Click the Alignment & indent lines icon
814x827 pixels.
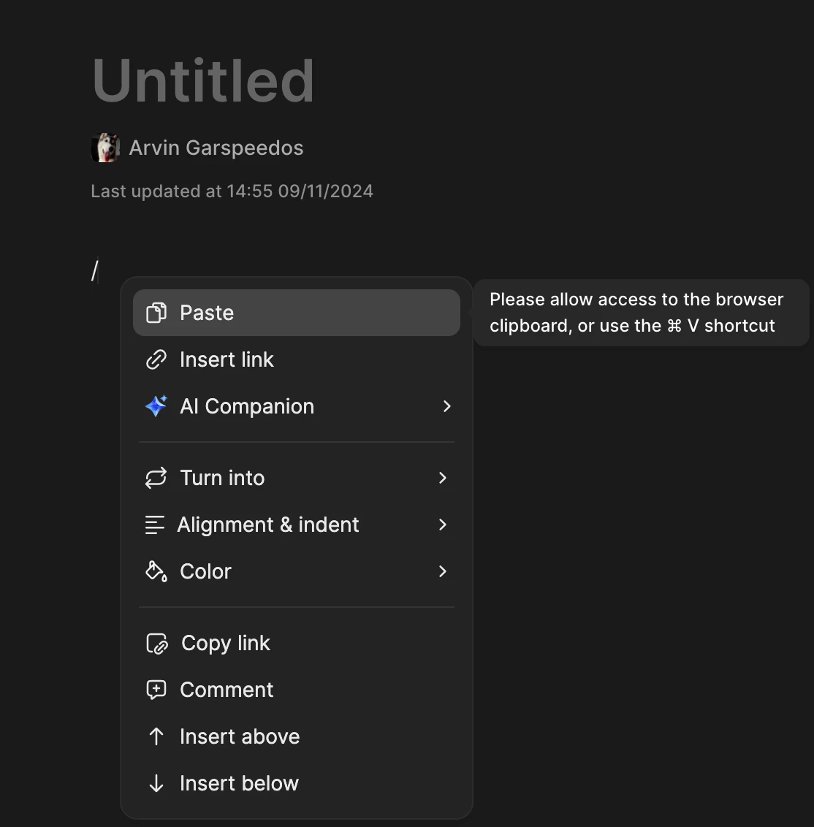[x=154, y=525]
